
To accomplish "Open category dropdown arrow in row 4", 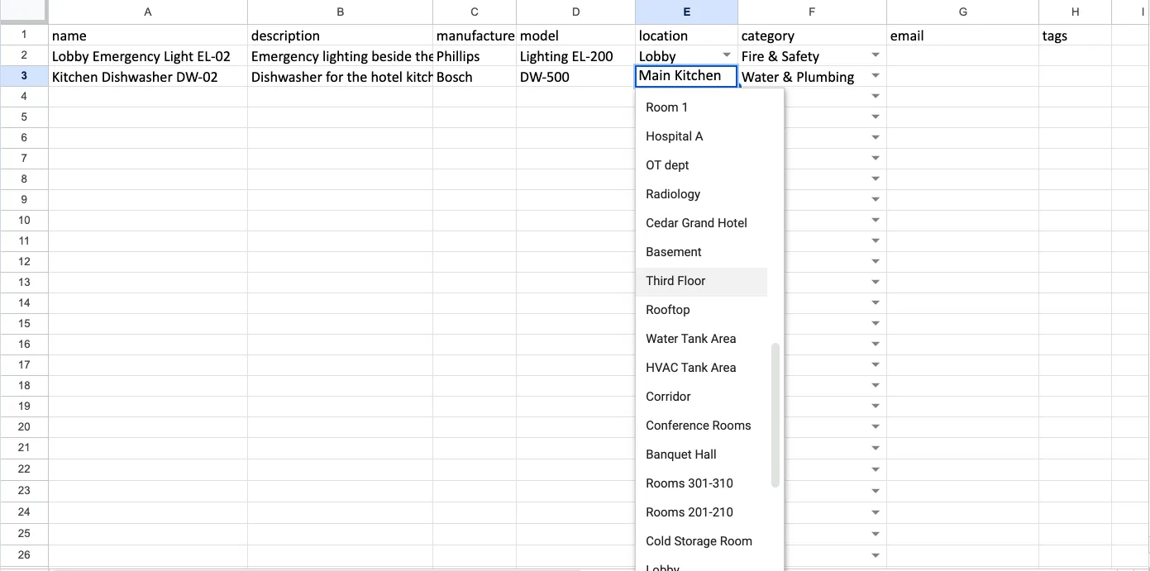I will pos(876,97).
